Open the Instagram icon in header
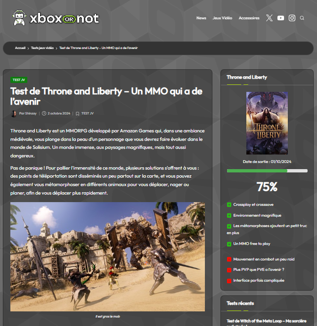This screenshot has width=317, height=326. click(x=292, y=18)
